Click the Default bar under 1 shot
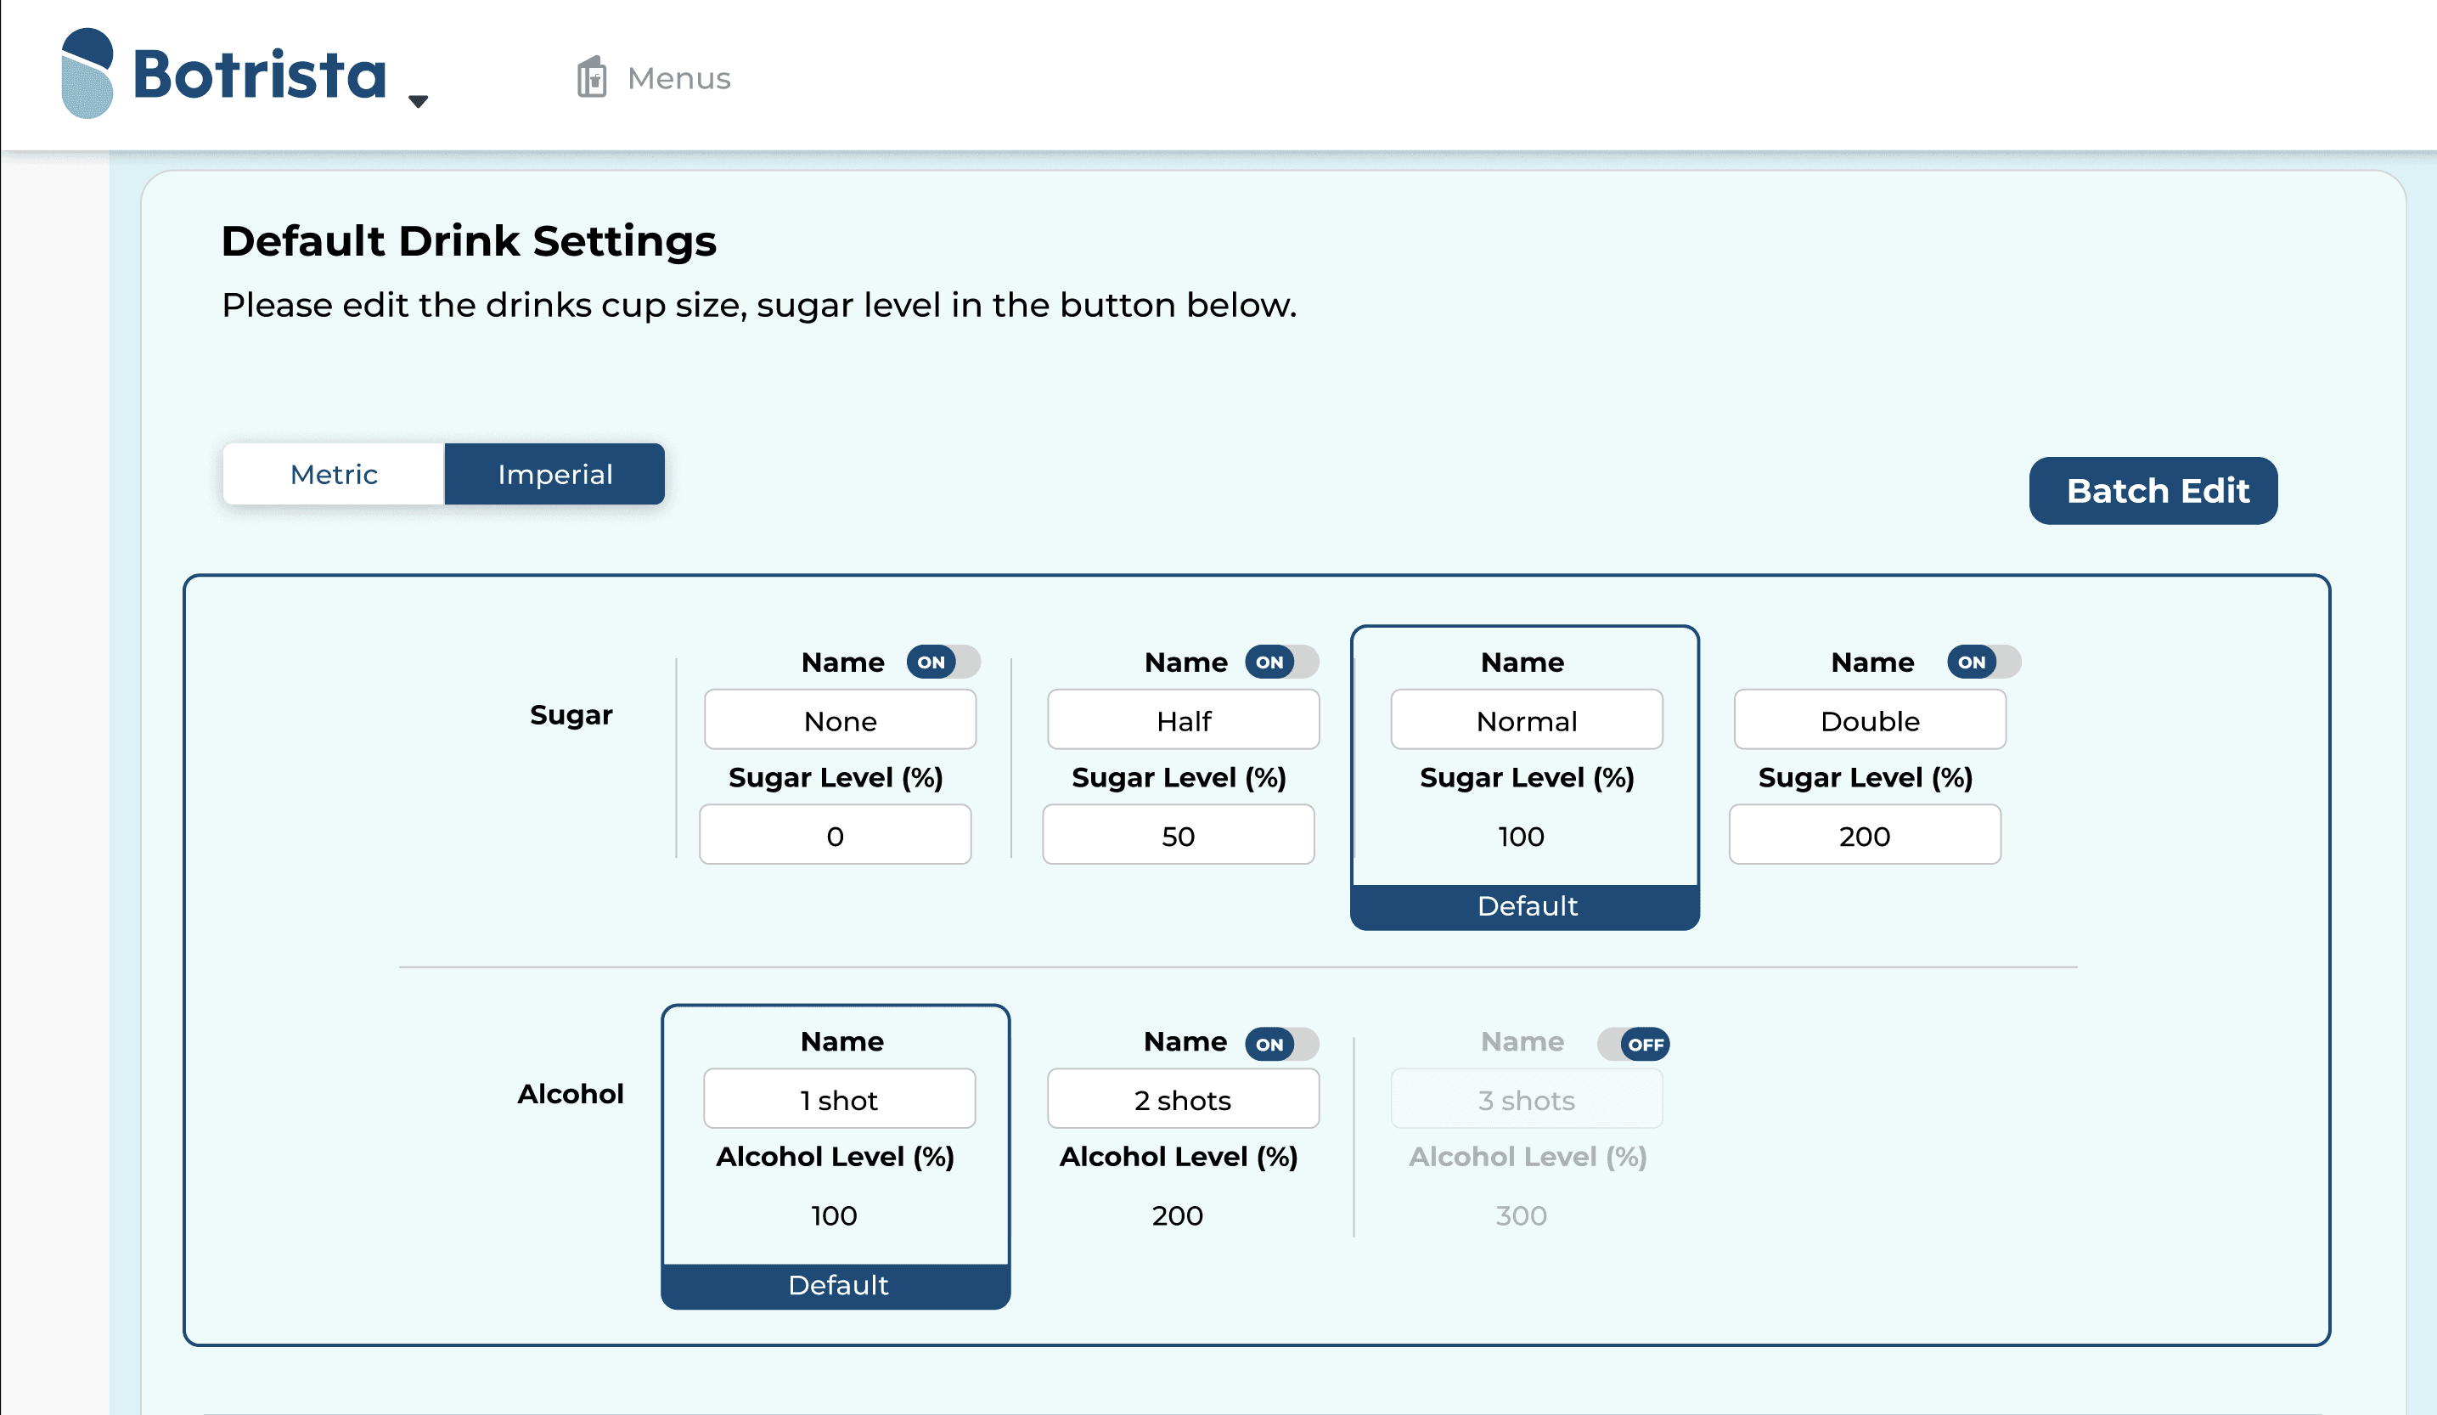Image resolution: width=2437 pixels, height=1415 pixels. pos(836,1285)
